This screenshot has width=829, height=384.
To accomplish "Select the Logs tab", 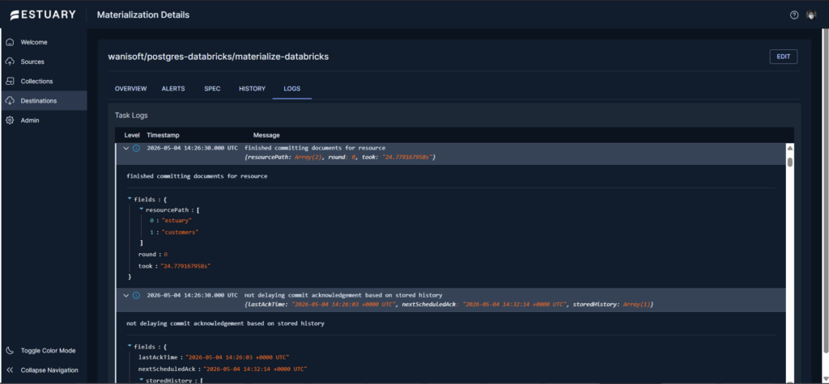I will 291,89.
